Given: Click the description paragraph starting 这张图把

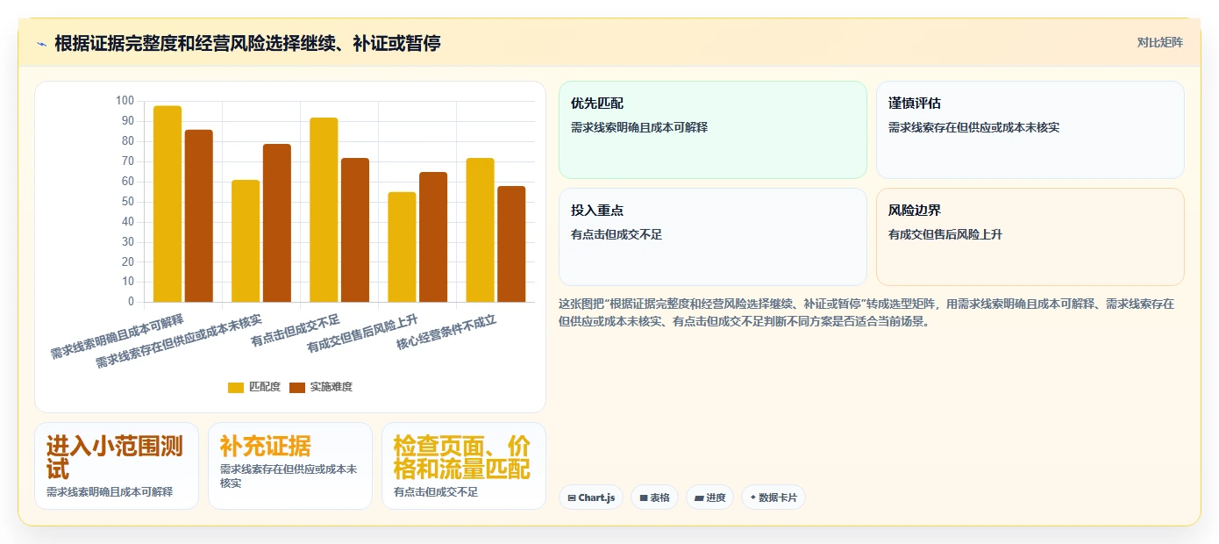Looking at the screenshot, I should point(866,312).
